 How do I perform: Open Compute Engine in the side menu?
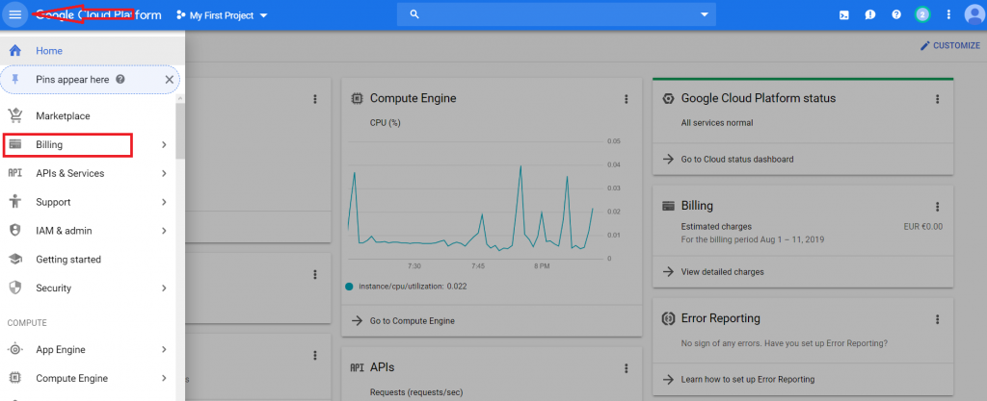[88, 379]
